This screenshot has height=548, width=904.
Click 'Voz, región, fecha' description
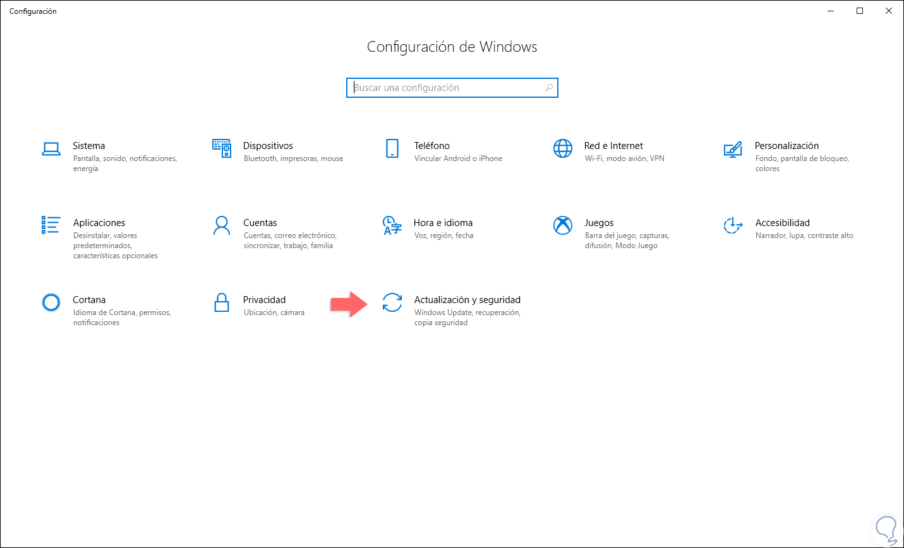pyautogui.click(x=444, y=235)
